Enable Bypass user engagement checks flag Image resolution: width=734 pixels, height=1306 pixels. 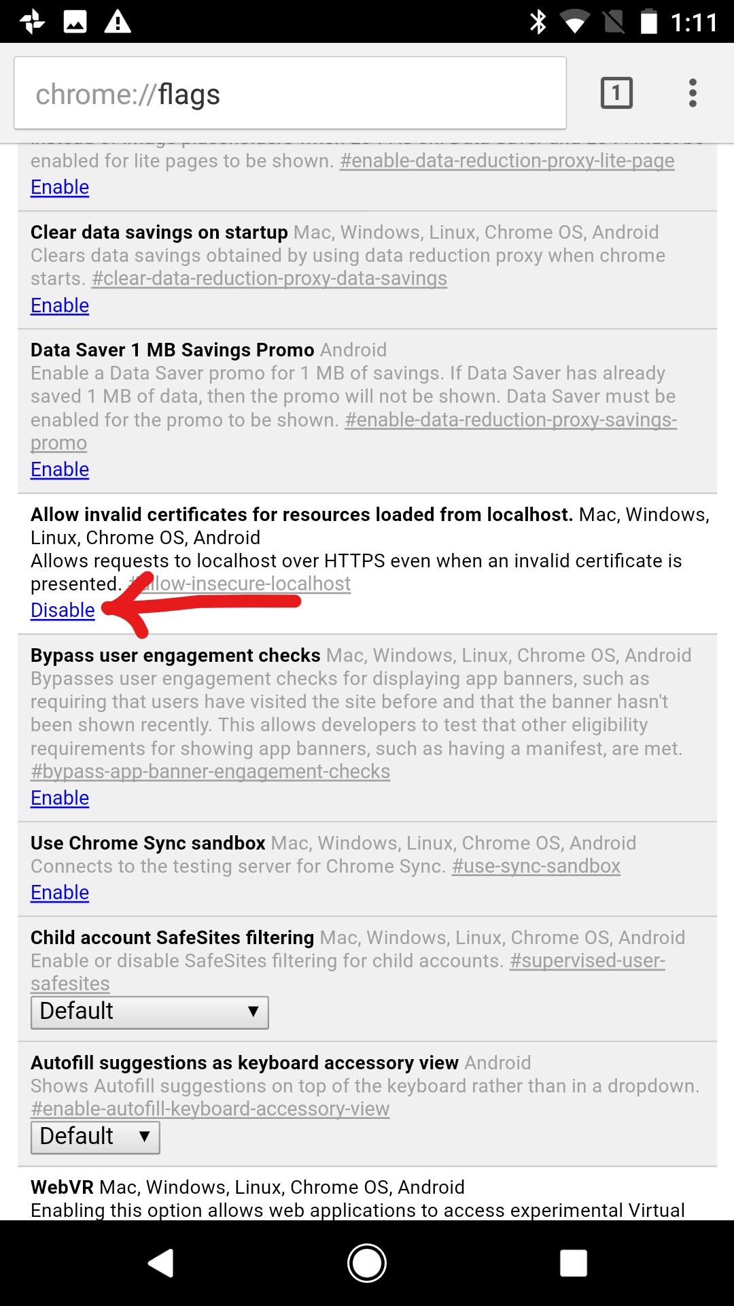(60, 798)
